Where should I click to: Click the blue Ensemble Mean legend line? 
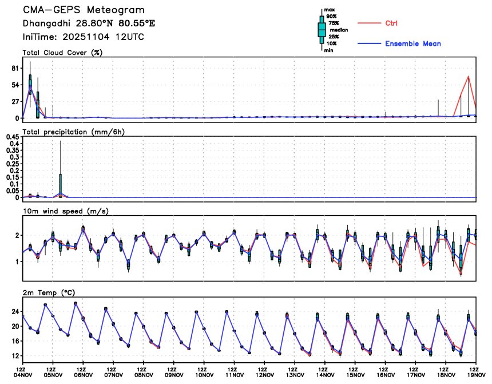pos(369,43)
